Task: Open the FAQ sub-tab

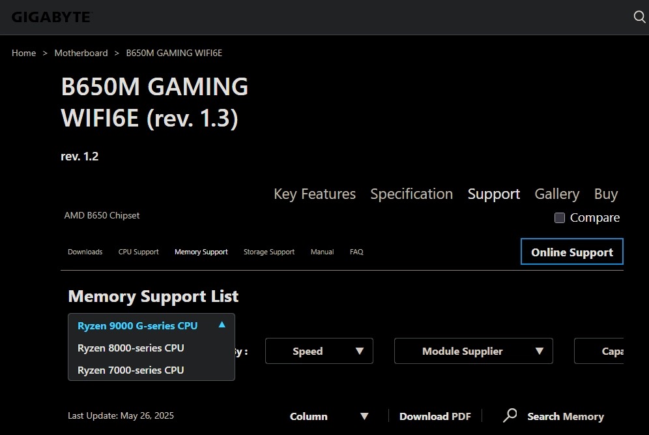Action: point(356,252)
